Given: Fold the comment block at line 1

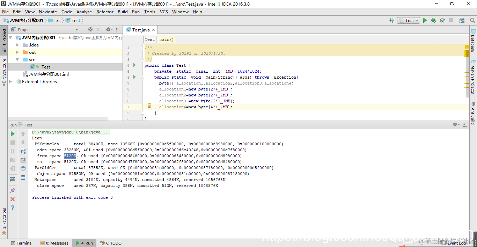Looking at the screenshot, I should click(142, 48).
